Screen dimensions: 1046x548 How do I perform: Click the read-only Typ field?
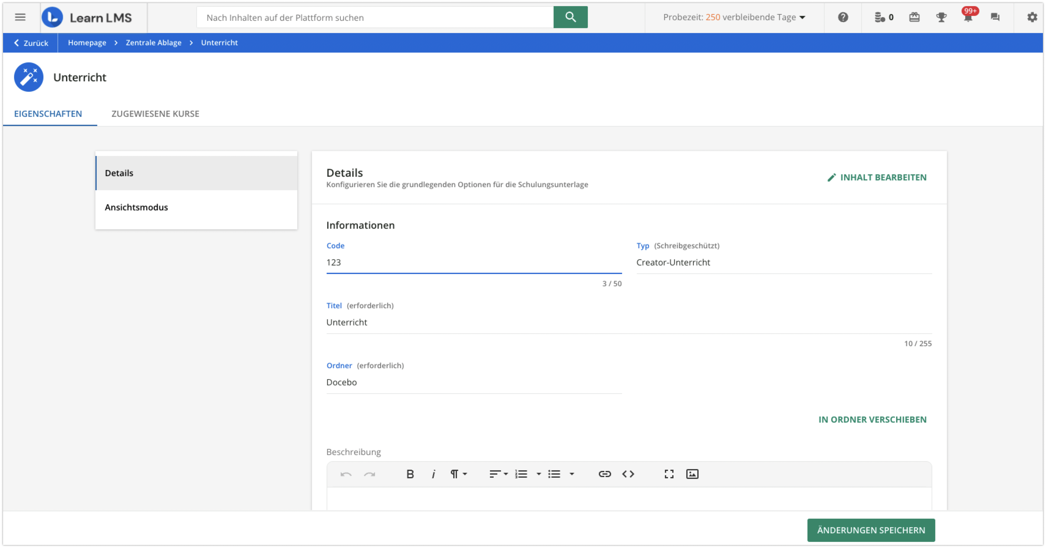point(784,262)
